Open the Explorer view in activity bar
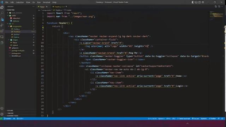This screenshot has height=127, width=226. (2, 7)
